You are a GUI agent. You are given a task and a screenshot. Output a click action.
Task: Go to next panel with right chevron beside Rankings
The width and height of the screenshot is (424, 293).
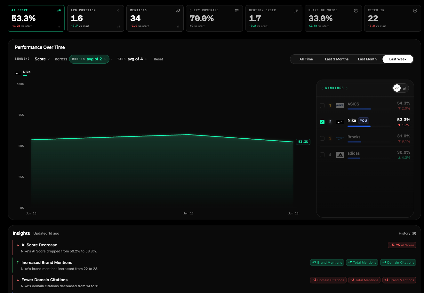pyautogui.click(x=347, y=88)
